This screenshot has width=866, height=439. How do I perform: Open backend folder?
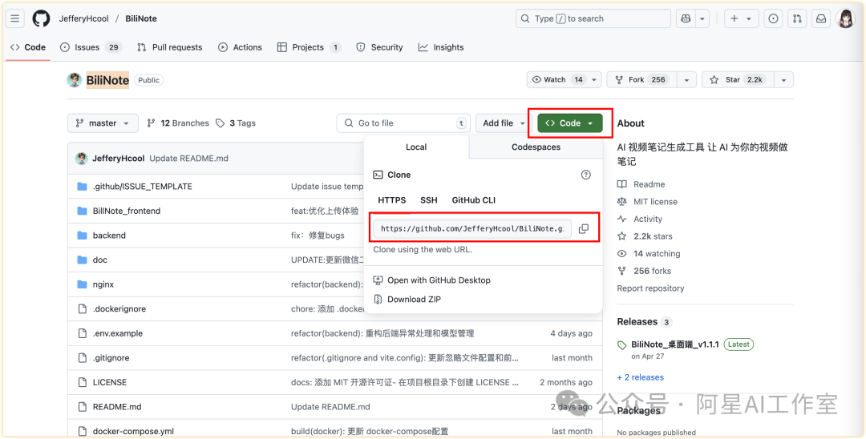tap(109, 236)
